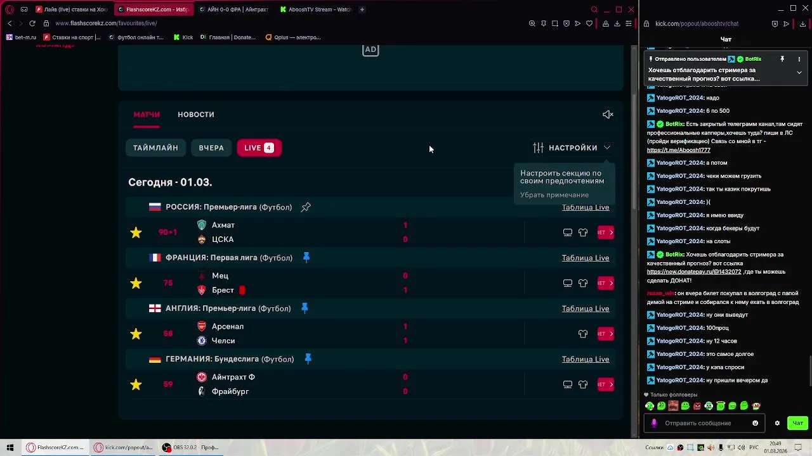Open the НАСТРОЙКИ settings dropdown

click(x=572, y=148)
